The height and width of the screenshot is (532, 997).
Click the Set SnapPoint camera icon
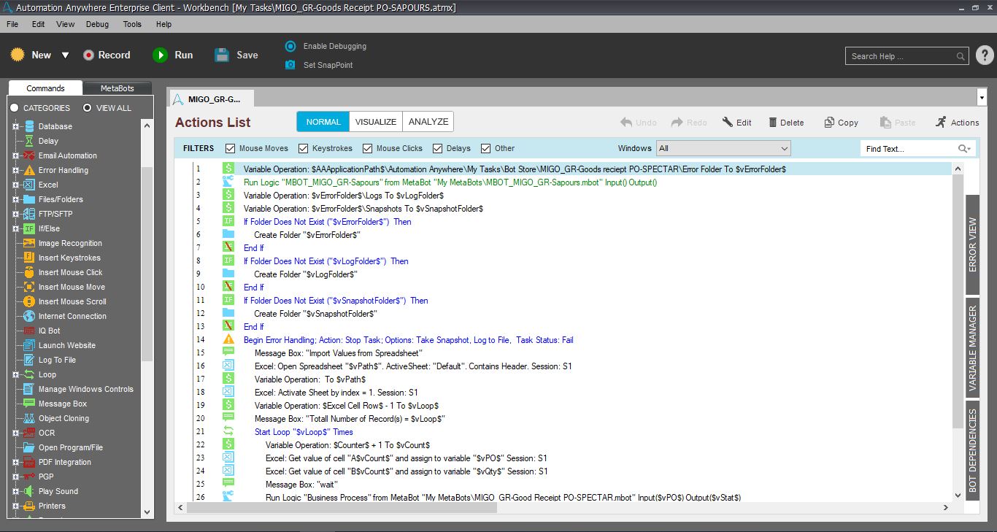[x=290, y=65]
